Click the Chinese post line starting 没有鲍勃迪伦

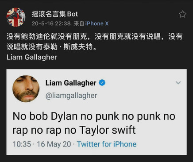[95, 36]
